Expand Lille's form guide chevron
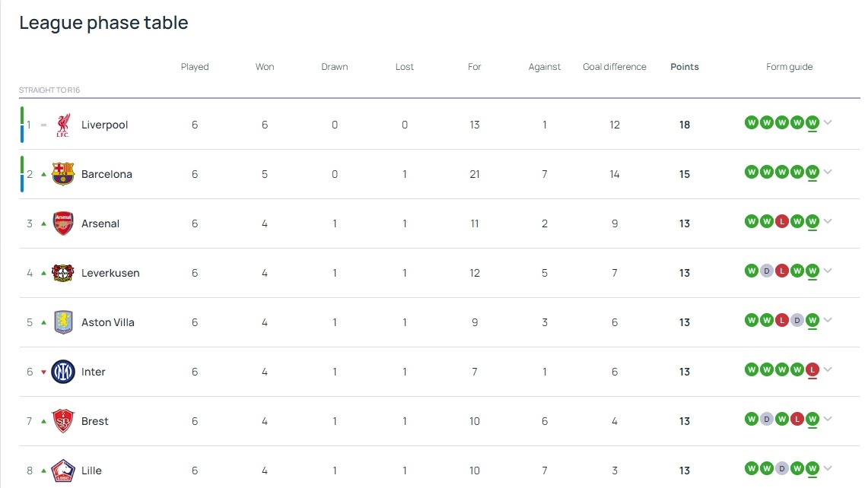This screenshot has width=865, height=488. [x=828, y=468]
